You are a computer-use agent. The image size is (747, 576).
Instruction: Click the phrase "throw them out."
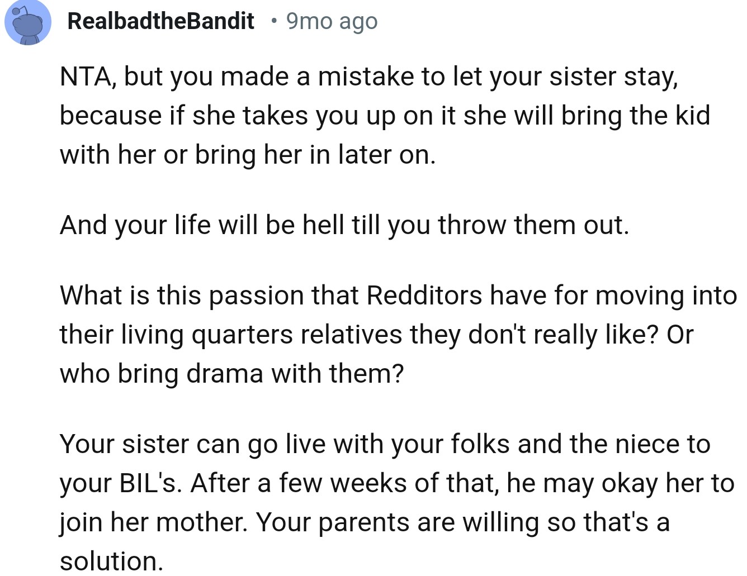click(x=533, y=225)
